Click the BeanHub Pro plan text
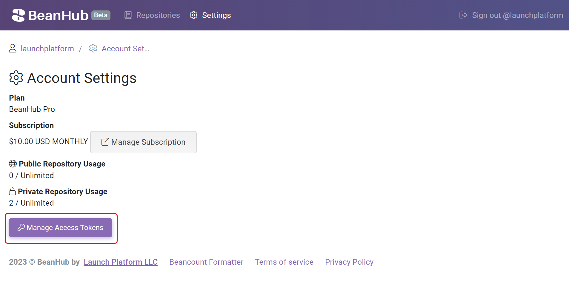The height and width of the screenshot is (296, 569). pos(32,109)
